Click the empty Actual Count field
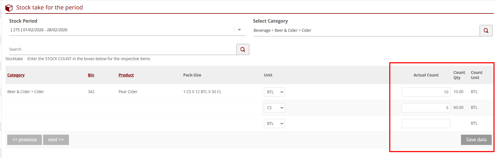This screenshot has height=159, width=496. click(426, 123)
